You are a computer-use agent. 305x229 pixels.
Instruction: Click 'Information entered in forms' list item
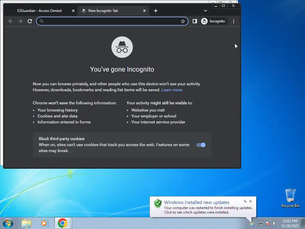[64, 122]
